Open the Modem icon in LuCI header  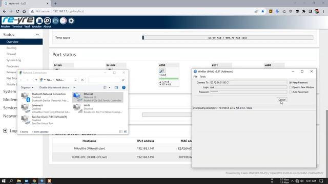pos(39,20)
